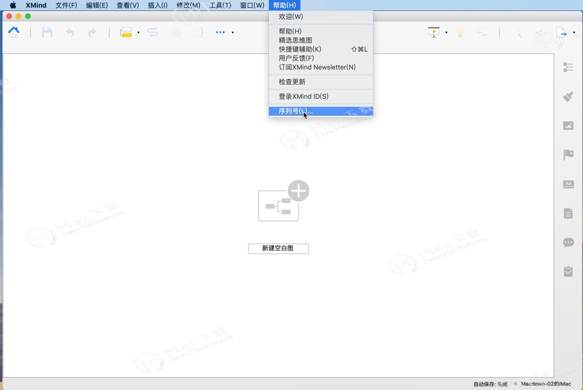Click the Undo arrow icon

(70, 33)
